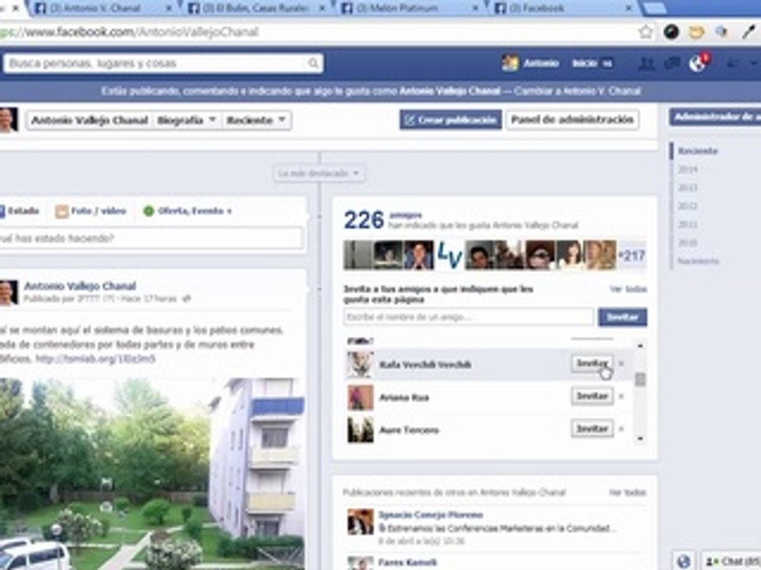Dismiss Aure Tercero suggestion with x

[x=621, y=429]
